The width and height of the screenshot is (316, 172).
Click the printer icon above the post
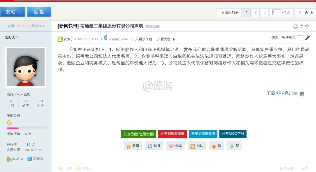[295, 26]
